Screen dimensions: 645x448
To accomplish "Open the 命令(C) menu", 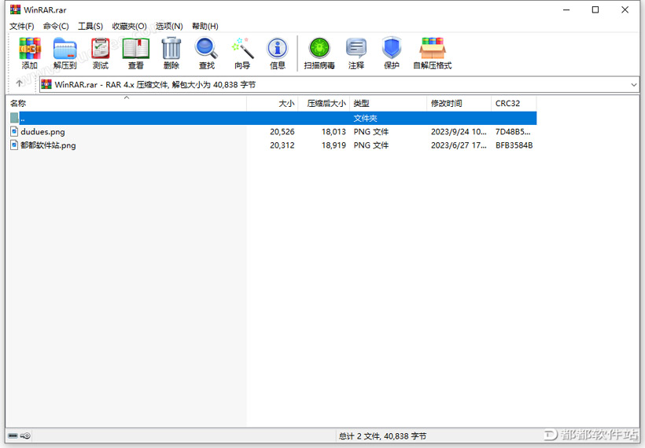I will (56, 26).
